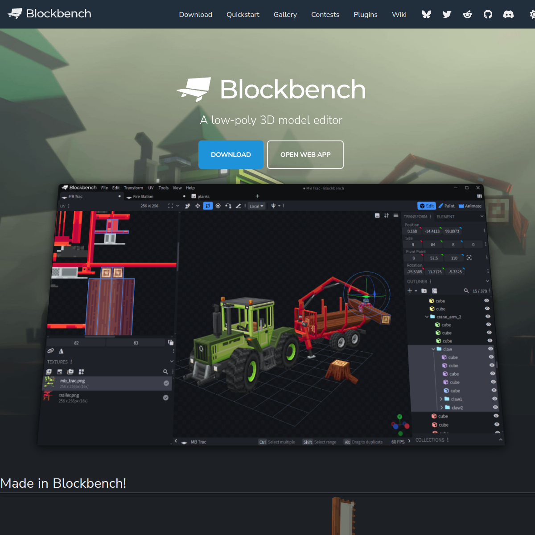Viewport: 535px width, 535px height.
Task: Switch to Paint mode
Action: pos(446,206)
